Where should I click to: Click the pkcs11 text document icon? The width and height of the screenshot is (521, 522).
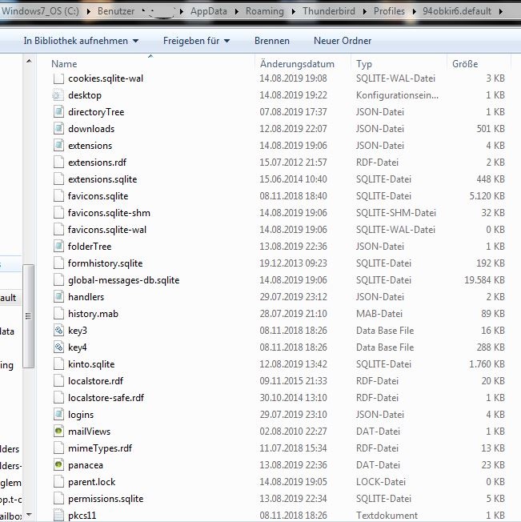click(58, 516)
